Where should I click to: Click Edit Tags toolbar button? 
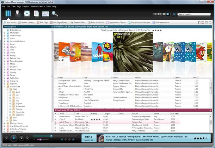click(43, 23)
